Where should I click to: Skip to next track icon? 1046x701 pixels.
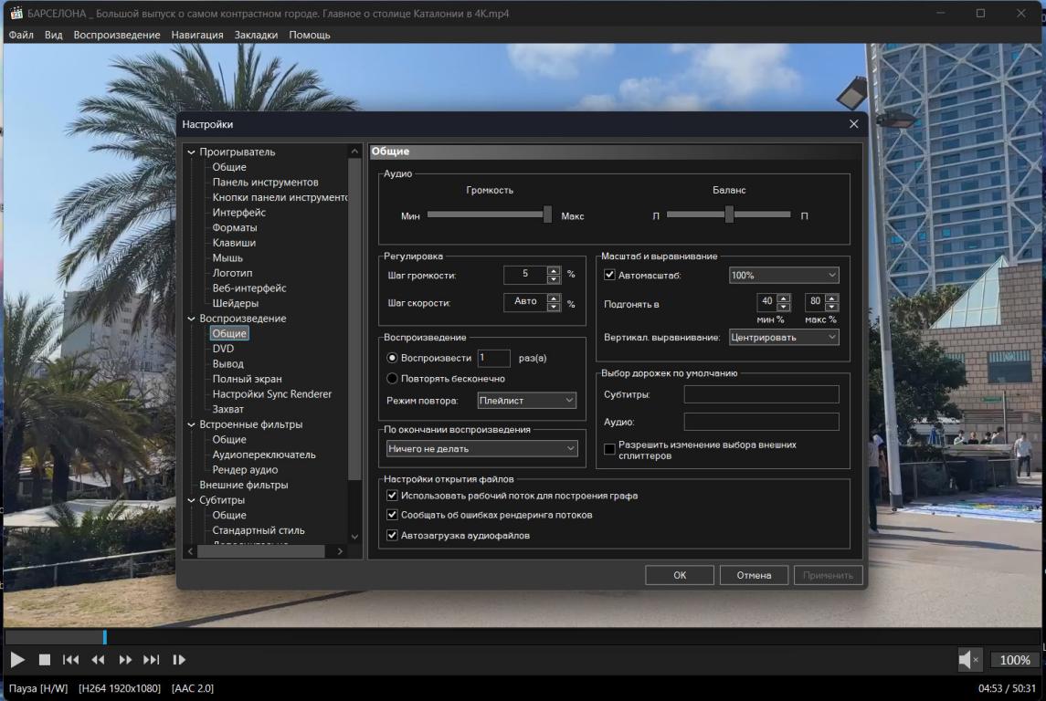[152, 659]
